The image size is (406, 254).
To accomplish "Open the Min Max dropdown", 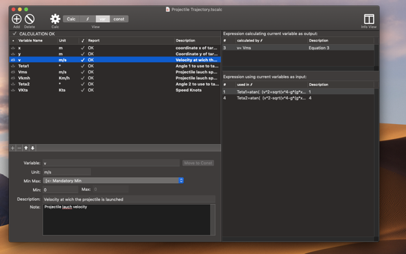I will click(x=113, y=181).
